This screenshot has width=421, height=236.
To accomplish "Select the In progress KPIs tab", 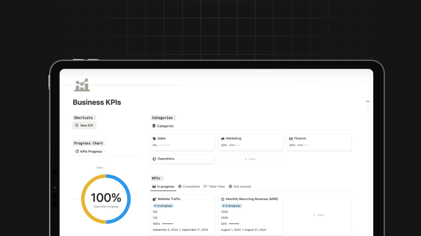I will point(164,186).
